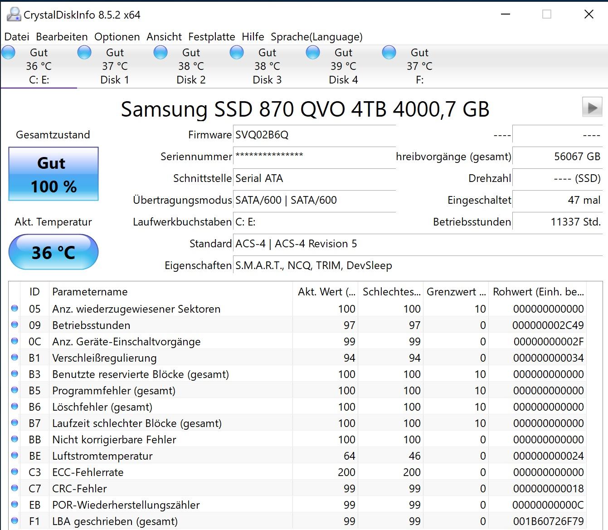Open the Datei menu
The height and width of the screenshot is (530, 608).
click(17, 37)
